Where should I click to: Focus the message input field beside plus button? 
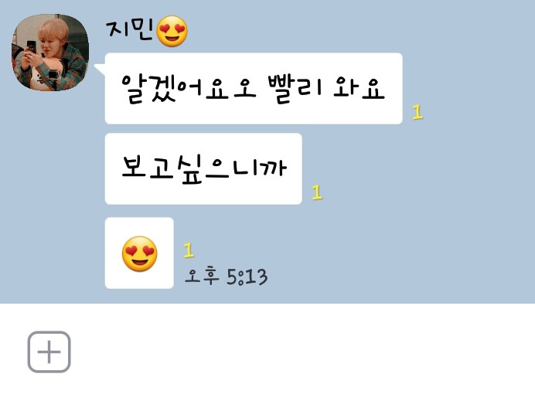(300, 352)
